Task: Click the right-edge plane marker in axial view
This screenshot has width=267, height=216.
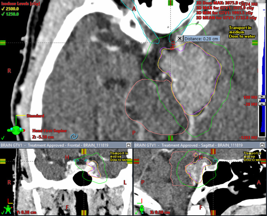Action: pyautogui.click(x=255, y=43)
